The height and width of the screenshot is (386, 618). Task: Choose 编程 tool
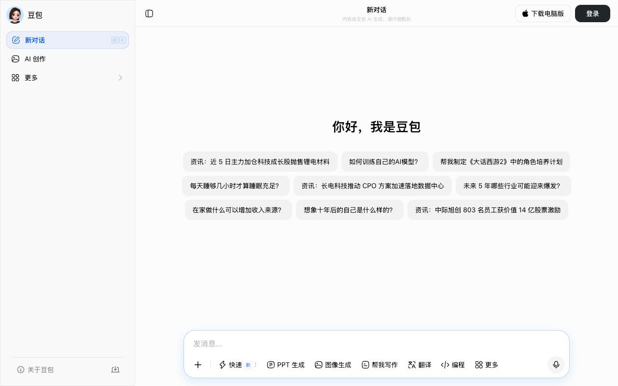[x=453, y=365]
